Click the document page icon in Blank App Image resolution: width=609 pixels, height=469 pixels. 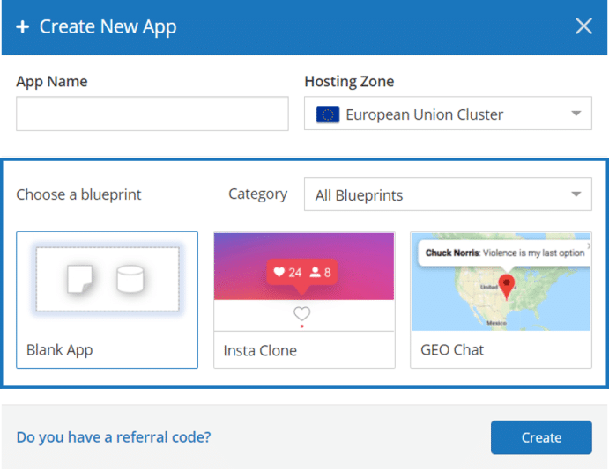[x=80, y=280]
